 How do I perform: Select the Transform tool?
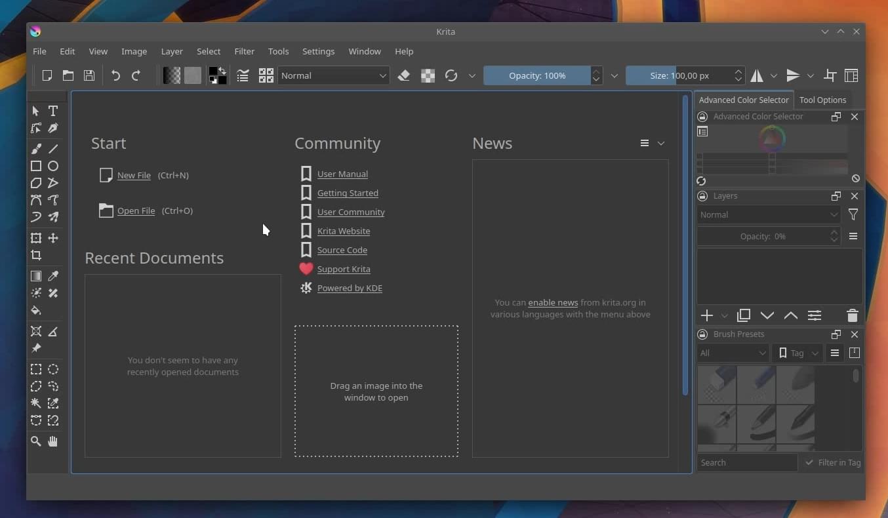36,238
